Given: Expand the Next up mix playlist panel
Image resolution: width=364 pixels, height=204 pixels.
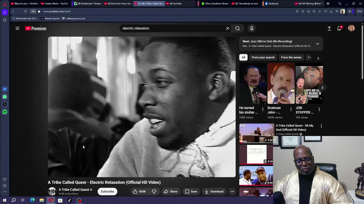Looking at the screenshot, I should point(317,44).
